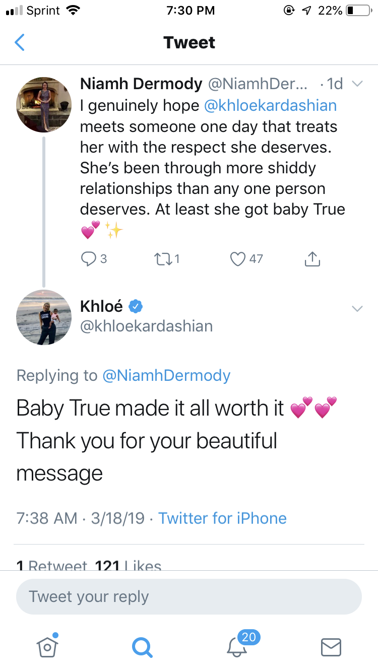Open Khloé's profile picture

tap(44, 317)
